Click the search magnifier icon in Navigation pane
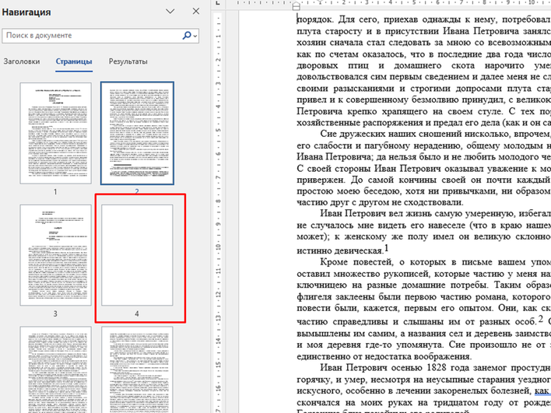The image size is (551, 413). click(187, 36)
